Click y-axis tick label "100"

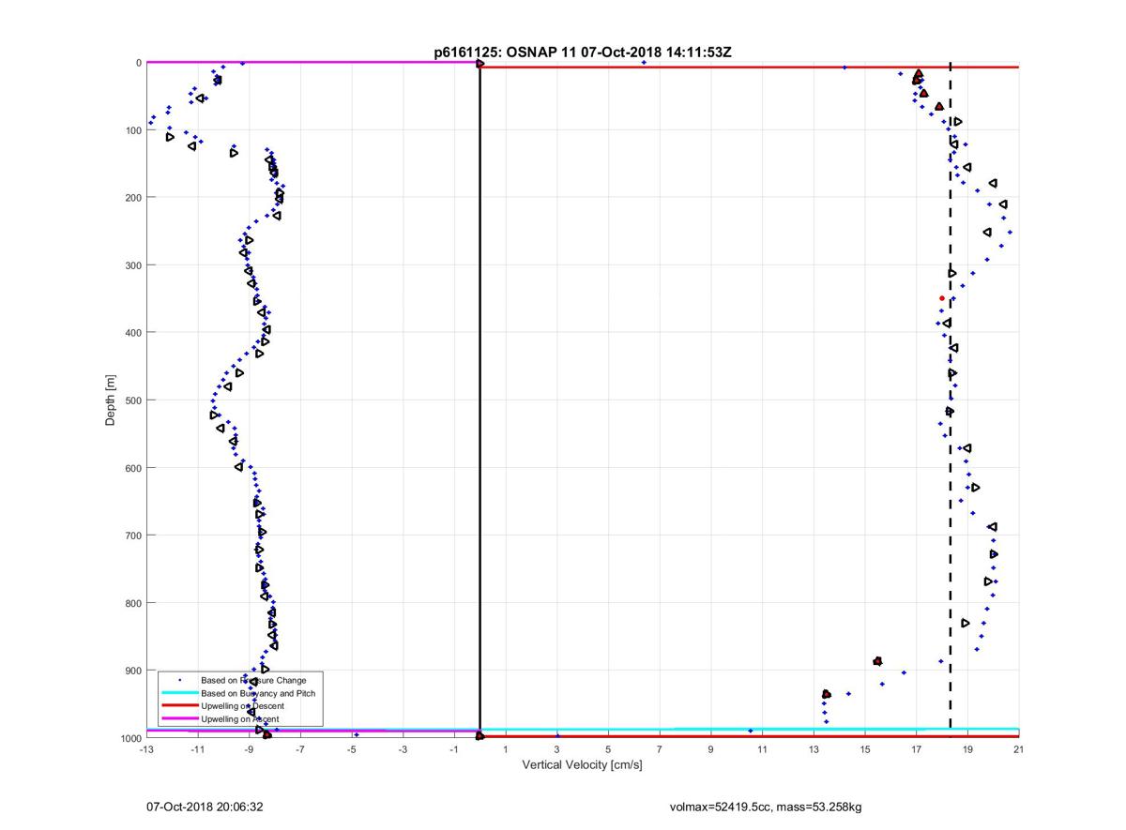point(133,130)
